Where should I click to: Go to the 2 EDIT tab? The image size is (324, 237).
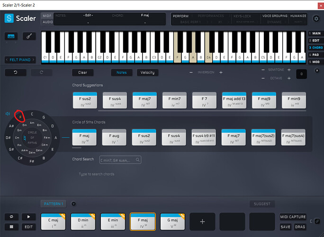[315, 41]
